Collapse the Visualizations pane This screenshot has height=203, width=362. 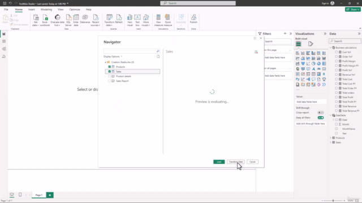coord(325,34)
